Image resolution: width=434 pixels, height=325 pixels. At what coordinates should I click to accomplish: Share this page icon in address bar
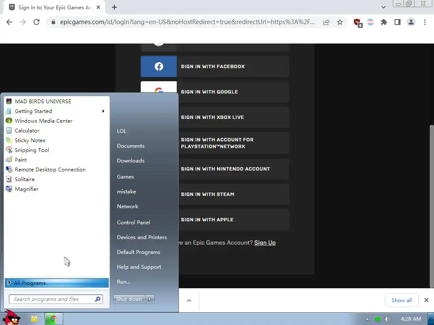(326, 22)
